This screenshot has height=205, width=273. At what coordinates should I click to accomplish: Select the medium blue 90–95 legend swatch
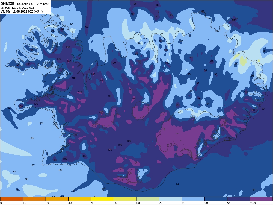(216, 199)
